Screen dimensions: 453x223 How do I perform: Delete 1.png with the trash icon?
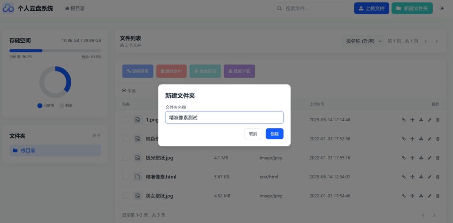(438, 120)
